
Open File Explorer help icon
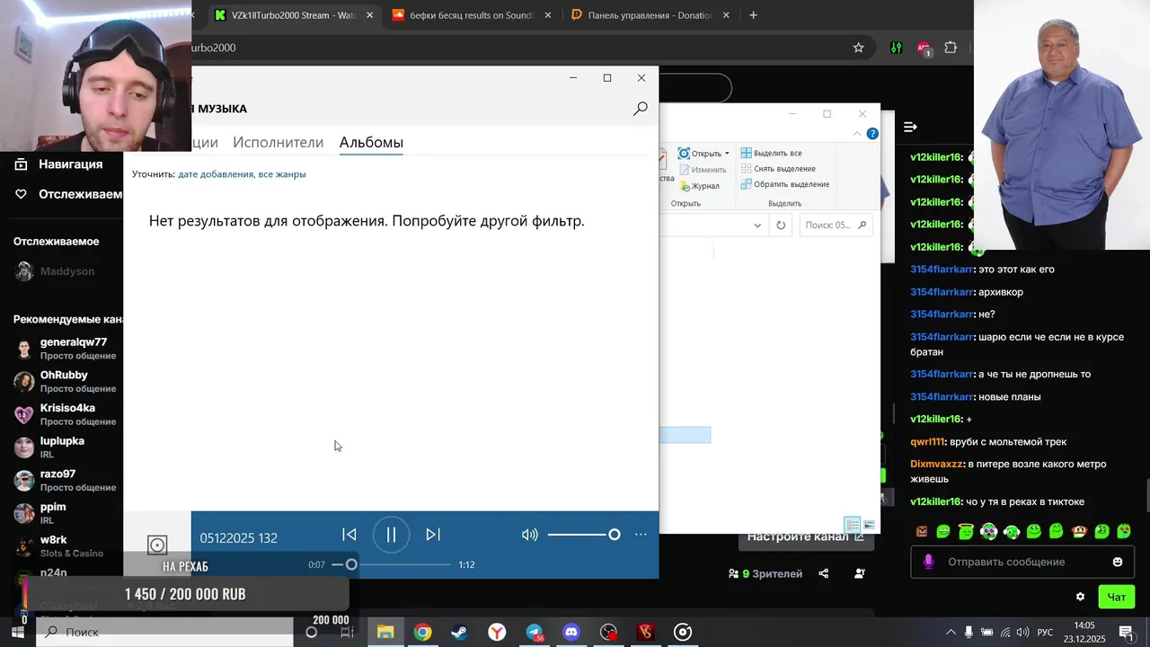tap(872, 134)
